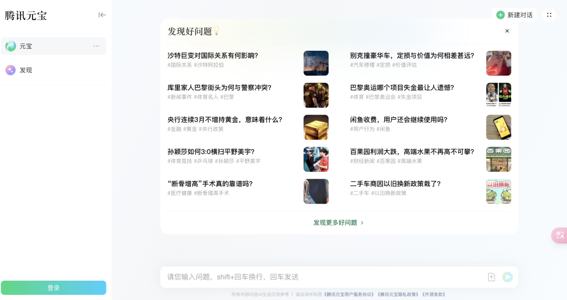567x300 pixels.
Task: Open 《腾讯元宝用户服务协议》 link
Action: coord(349,295)
